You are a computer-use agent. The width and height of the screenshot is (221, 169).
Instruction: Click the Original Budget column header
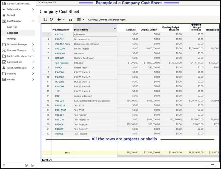tap(149, 30)
